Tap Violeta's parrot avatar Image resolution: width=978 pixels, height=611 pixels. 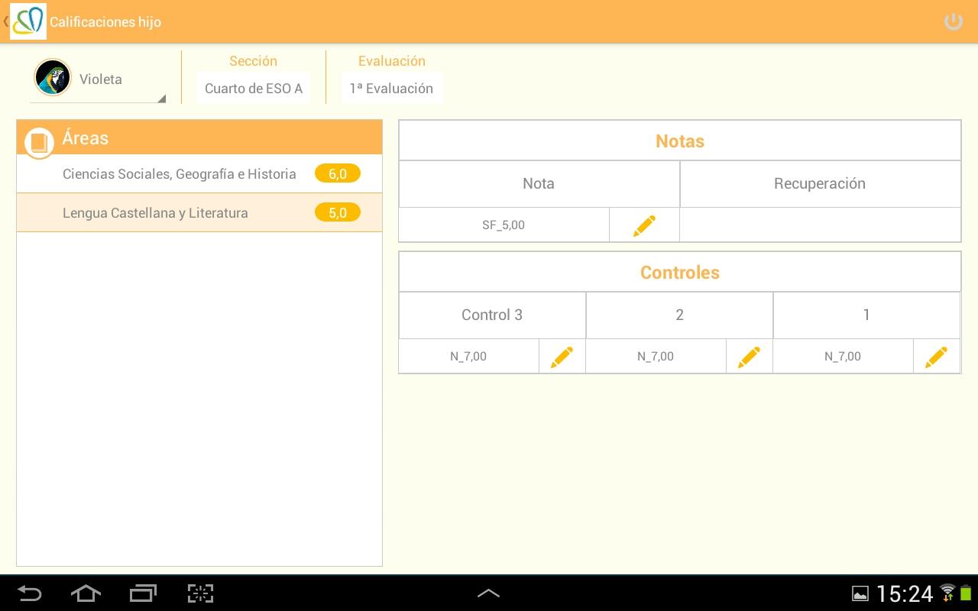[53, 78]
